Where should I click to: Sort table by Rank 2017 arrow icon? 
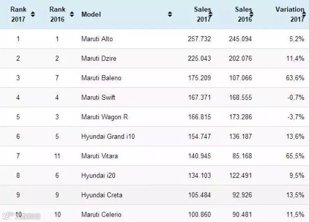click(x=33, y=14)
